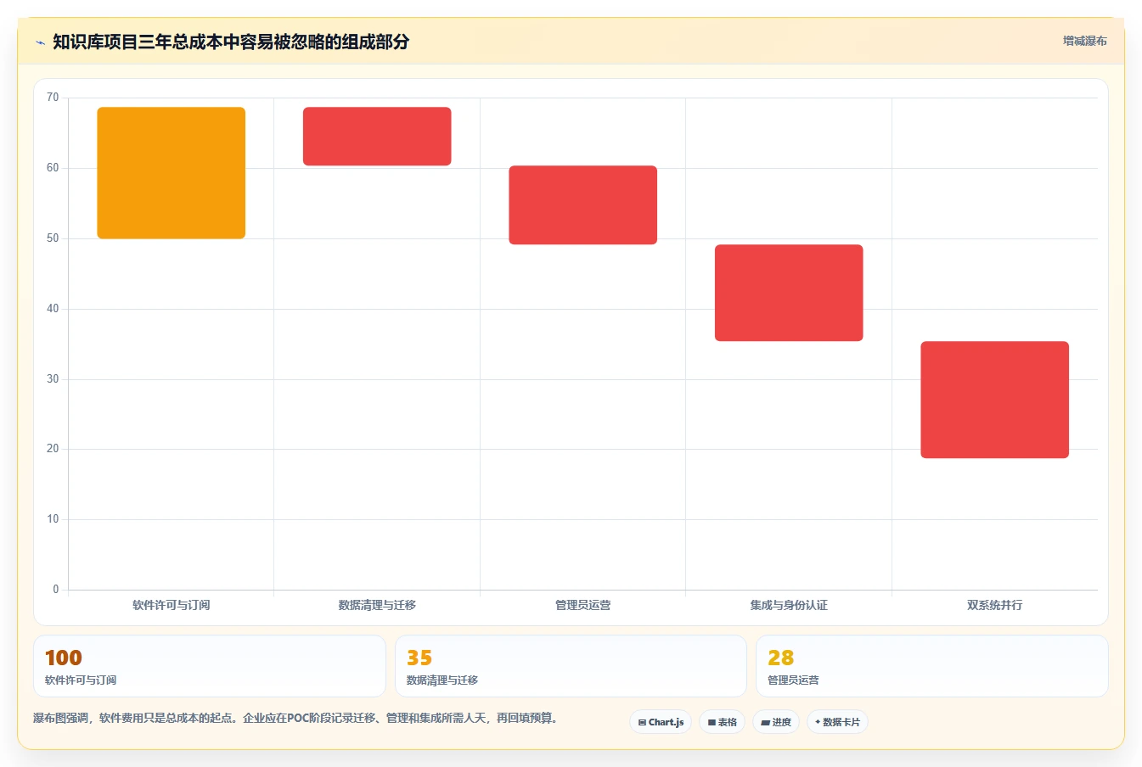This screenshot has height=767, width=1142.
Task: Select the 进度 tag chip
Action: pyautogui.click(x=776, y=722)
